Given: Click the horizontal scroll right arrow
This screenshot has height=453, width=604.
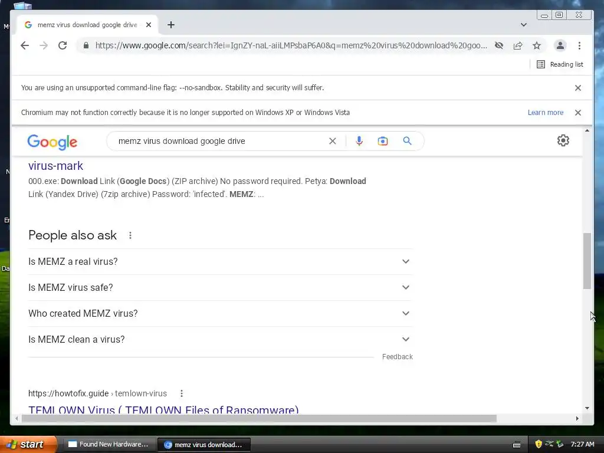Looking at the screenshot, I should pos(577,418).
